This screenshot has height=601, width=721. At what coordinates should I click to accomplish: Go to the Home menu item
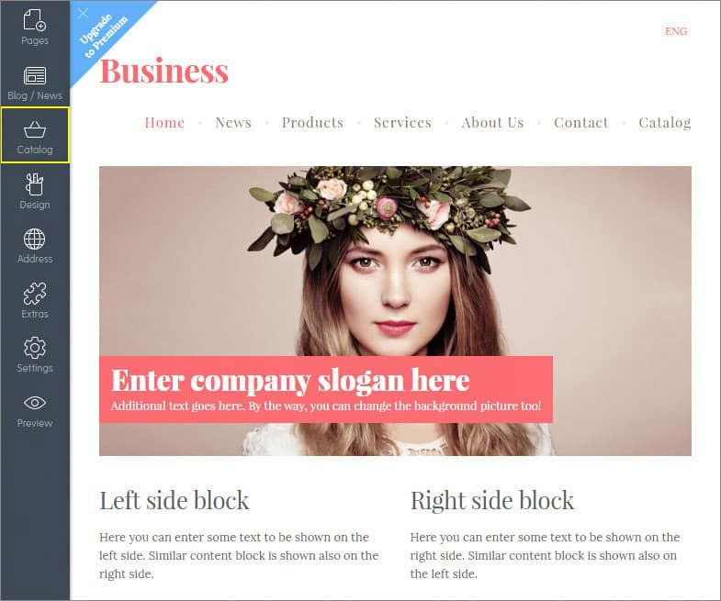164,123
